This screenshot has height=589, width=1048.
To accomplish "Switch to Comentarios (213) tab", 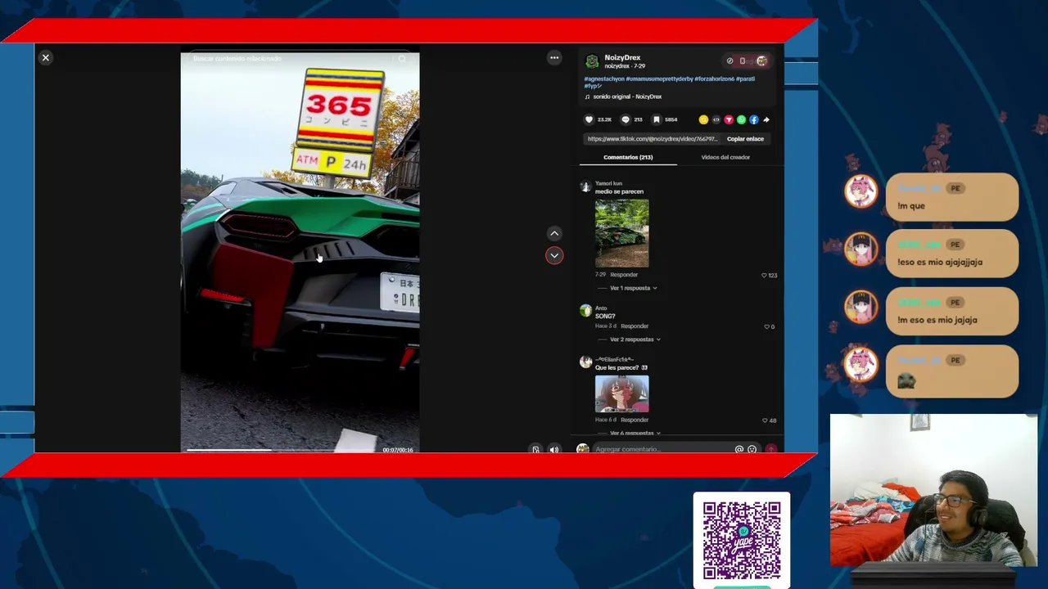I will point(628,157).
